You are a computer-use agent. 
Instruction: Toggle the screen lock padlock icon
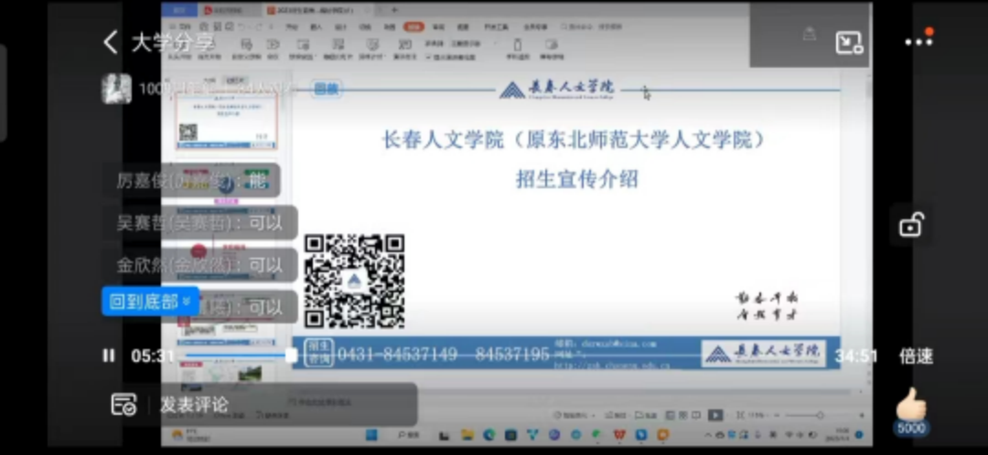click(911, 225)
